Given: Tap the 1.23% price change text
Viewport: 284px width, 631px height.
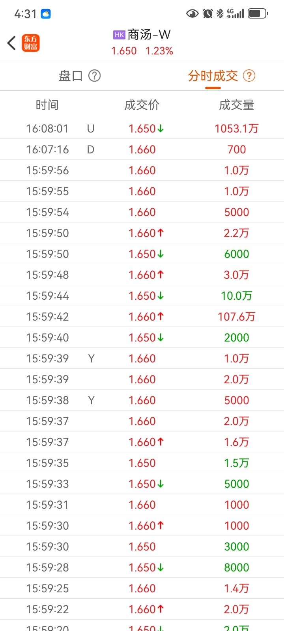Looking at the screenshot, I should point(159,51).
